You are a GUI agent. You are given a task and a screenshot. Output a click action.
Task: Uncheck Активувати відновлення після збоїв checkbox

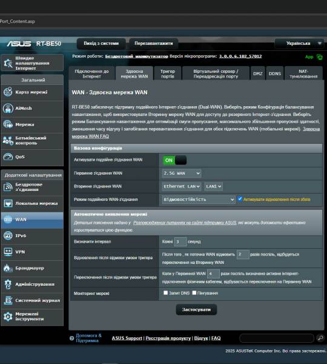240,199
